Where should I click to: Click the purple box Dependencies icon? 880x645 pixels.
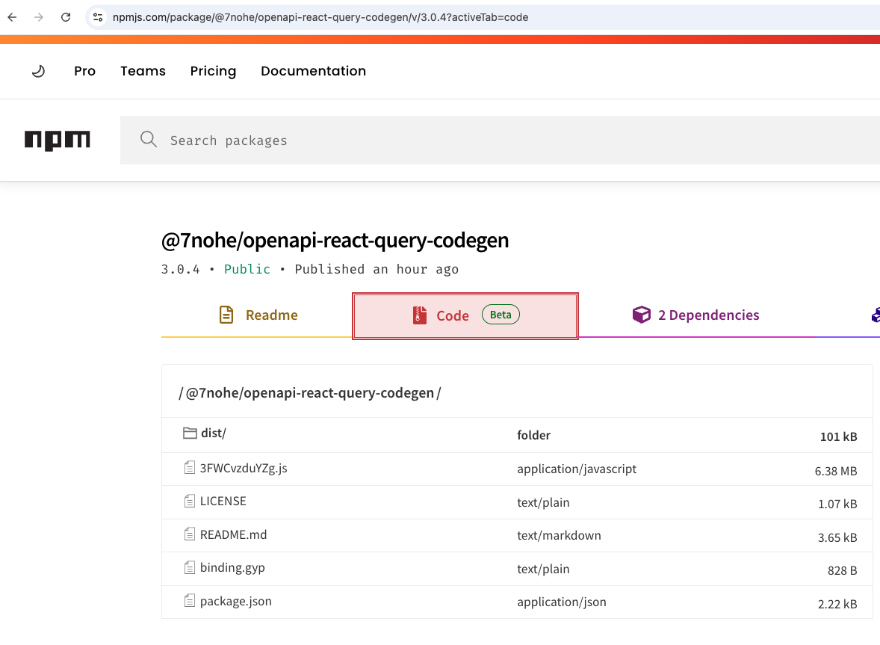[642, 315]
